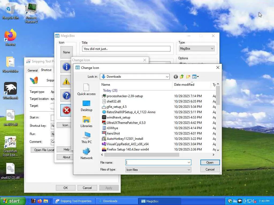
Task: Click the File name input field
Action: point(156,163)
